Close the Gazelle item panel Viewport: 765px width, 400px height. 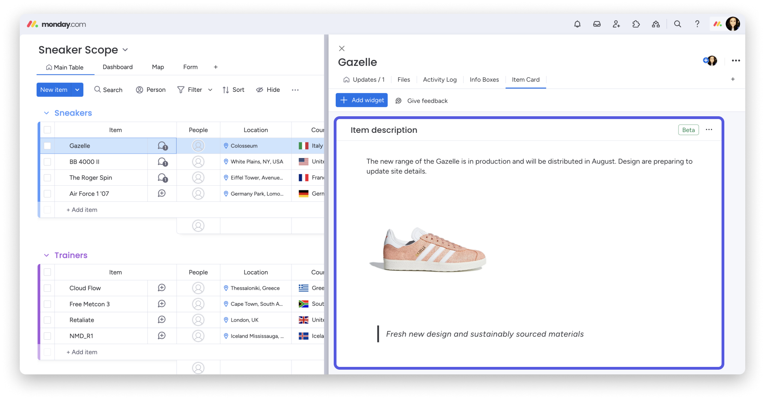tap(342, 48)
